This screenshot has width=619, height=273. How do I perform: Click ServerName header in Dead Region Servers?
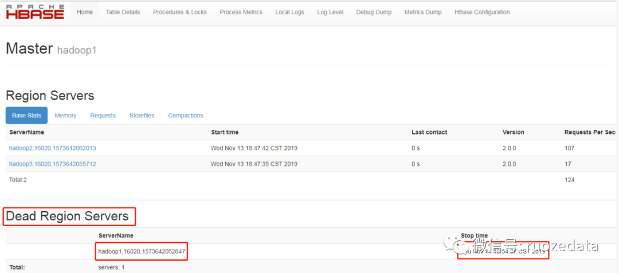pos(116,236)
